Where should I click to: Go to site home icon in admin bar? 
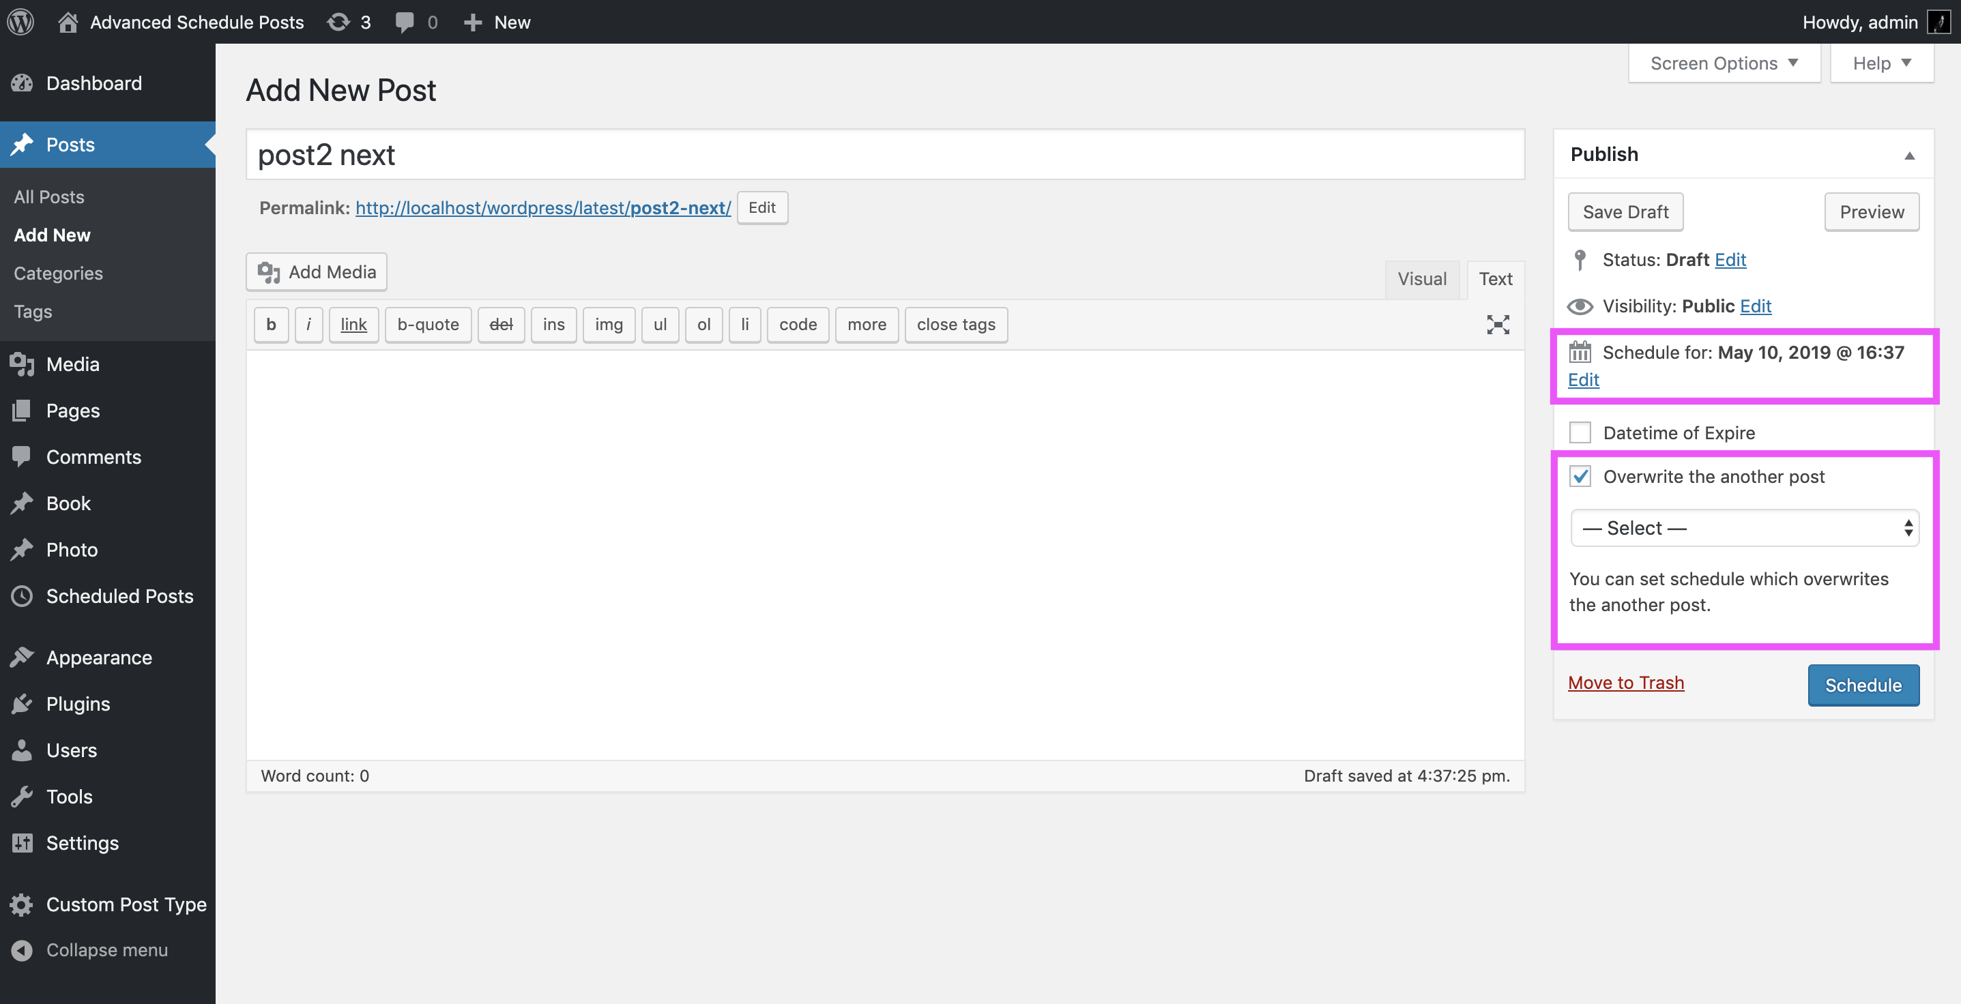pyautogui.click(x=68, y=22)
